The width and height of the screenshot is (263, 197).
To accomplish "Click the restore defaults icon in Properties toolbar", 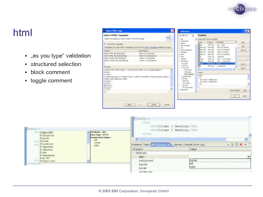I will click(x=236, y=144).
